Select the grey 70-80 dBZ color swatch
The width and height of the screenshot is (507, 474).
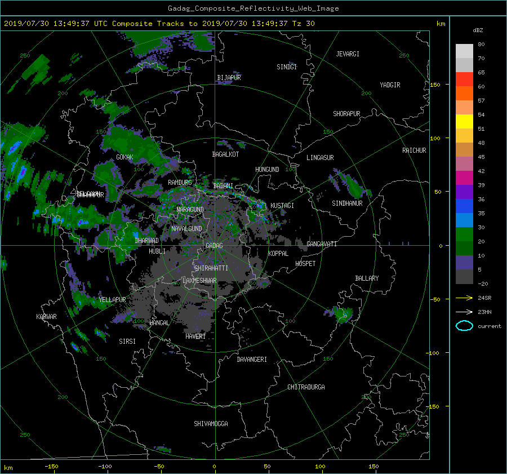pyautogui.click(x=464, y=51)
